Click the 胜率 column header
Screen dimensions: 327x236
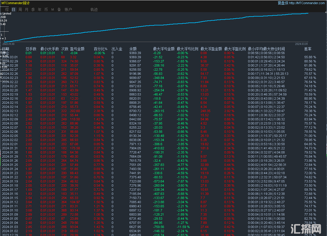[x=308, y=49]
